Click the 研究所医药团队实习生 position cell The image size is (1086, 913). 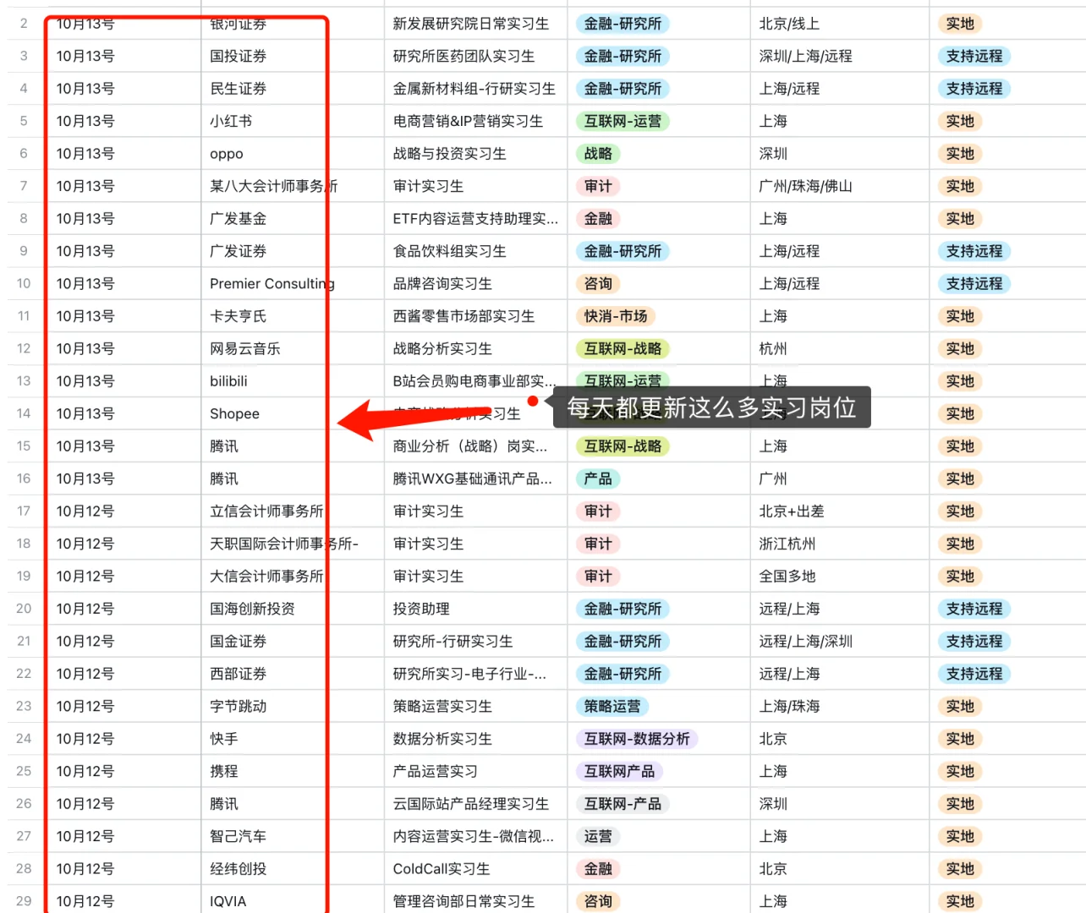coord(475,57)
